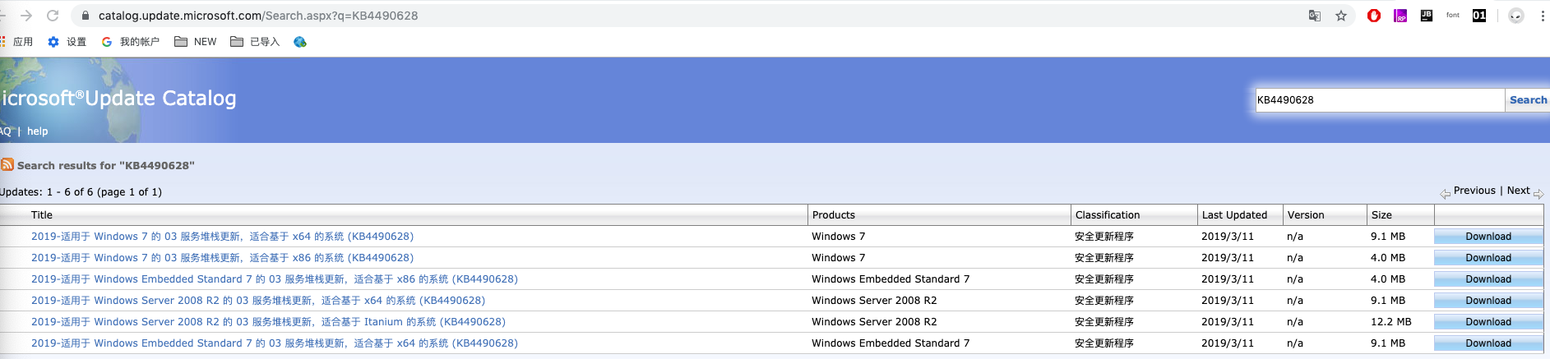This screenshot has height=359, width=1550.
Task: Open the Microsoft Update Catalog home title
Action: tap(118, 99)
